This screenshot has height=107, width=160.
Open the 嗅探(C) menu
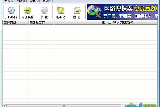9,1
